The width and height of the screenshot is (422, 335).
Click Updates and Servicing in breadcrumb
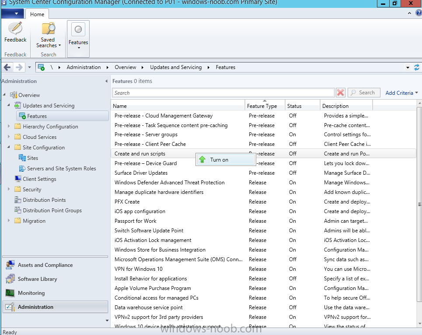(x=176, y=67)
